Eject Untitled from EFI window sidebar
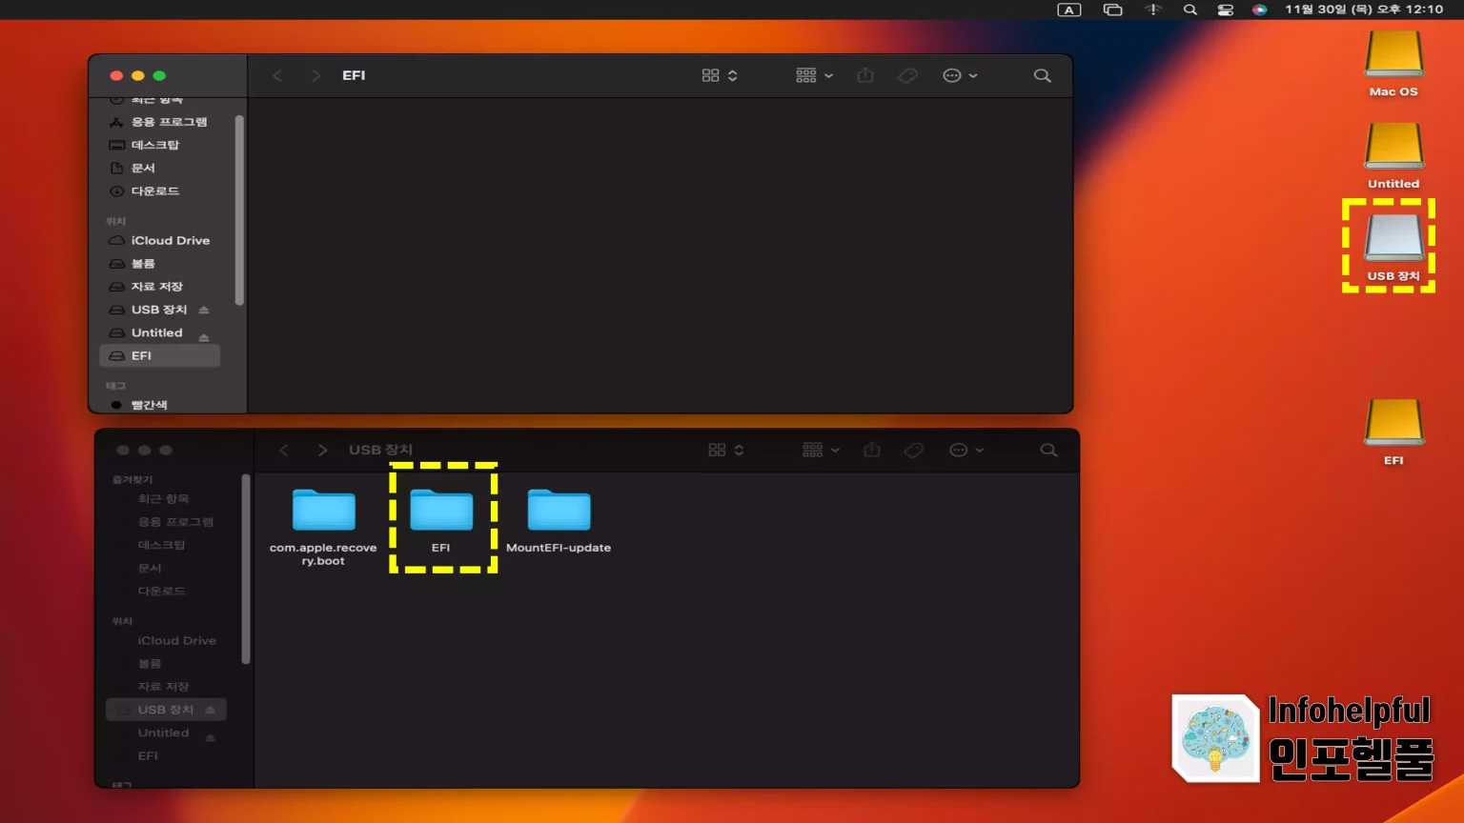The height and width of the screenshot is (823, 1464). (x=204, y=336)
